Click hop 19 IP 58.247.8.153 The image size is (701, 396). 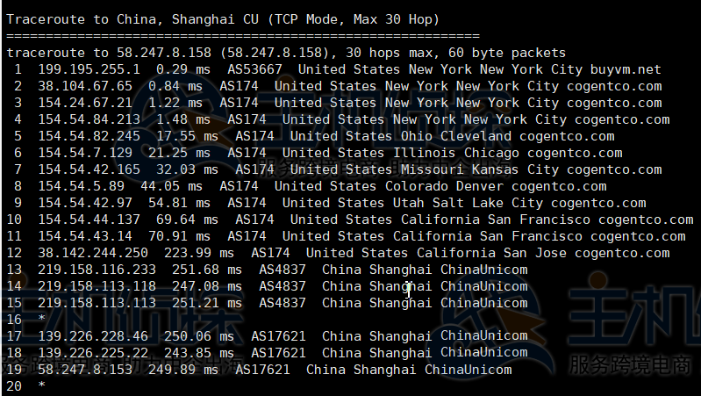pyautogui.click(x=85, y=370)
